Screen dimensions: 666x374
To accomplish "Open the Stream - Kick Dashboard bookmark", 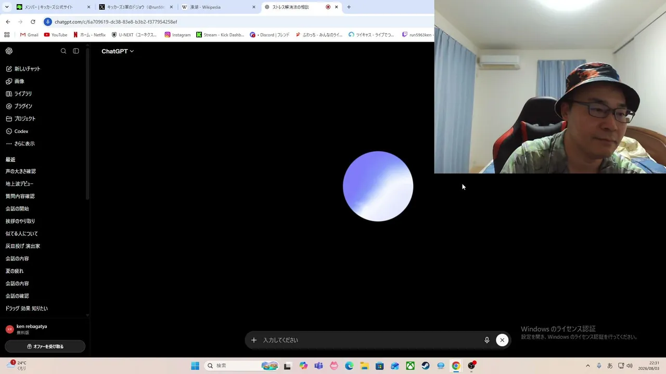I will pyautogui.click(x=220, y=35).
